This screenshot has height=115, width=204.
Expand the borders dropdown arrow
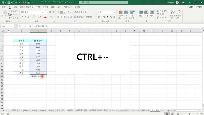(37, 17)
